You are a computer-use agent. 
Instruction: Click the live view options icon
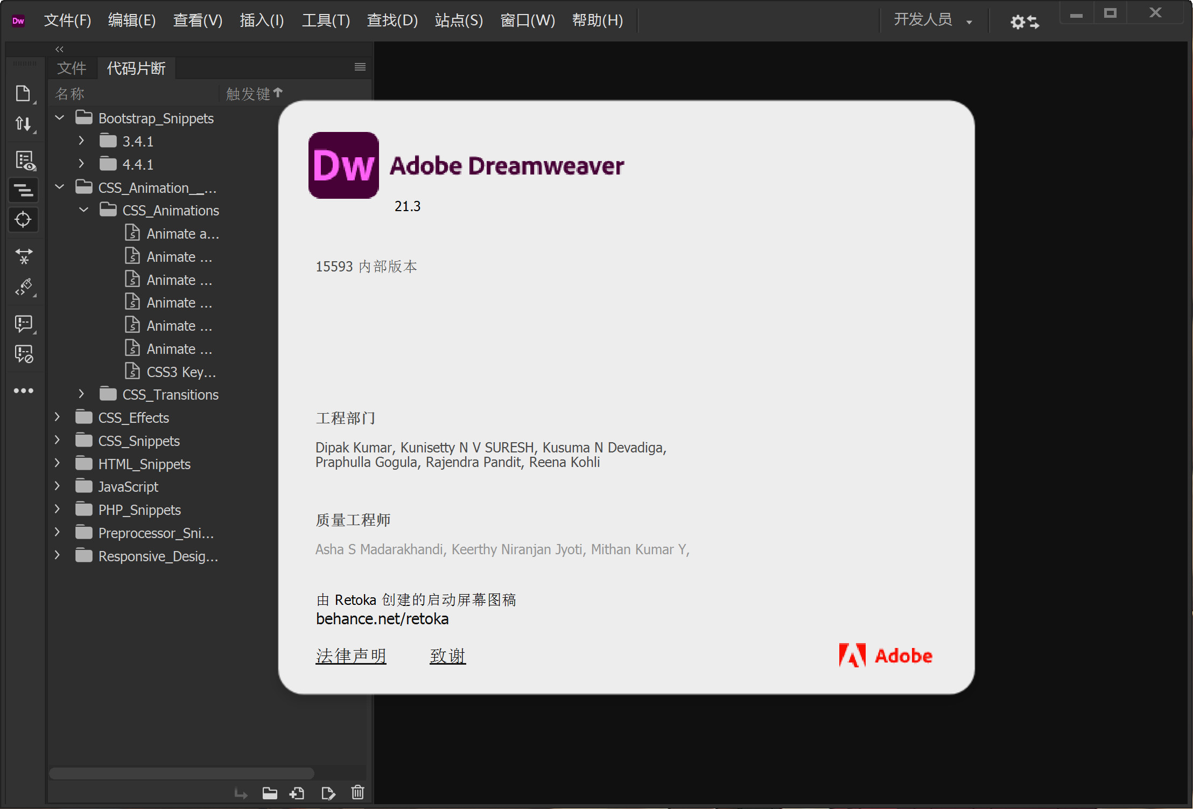click(24, 161)
